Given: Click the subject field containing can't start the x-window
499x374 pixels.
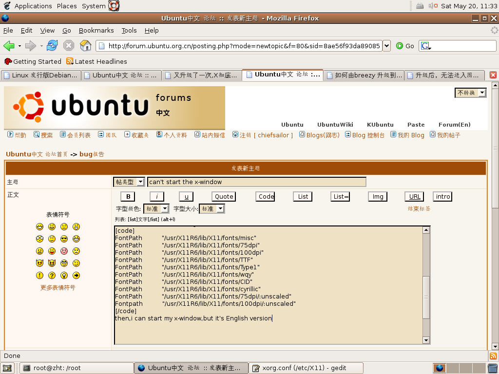Looking at the screenshot, I should tap(256, 182).
